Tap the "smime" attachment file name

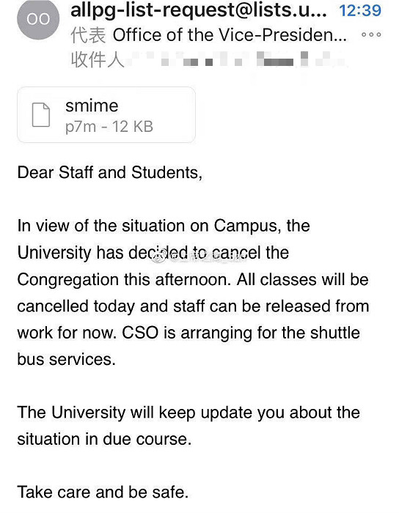click(92, 106)
